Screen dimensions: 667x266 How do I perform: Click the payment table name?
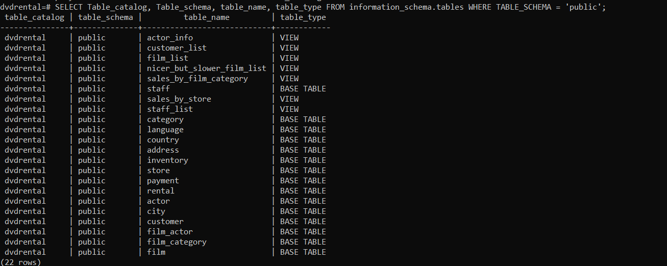pyautogui.click(x=163, y=181)
